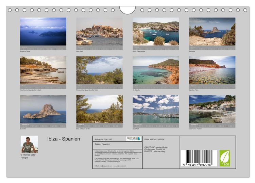This screenshot has height=183, width=255.
Task: Open the April 'Es Vedra' photo with trees
Action: (x=212, y=32)
